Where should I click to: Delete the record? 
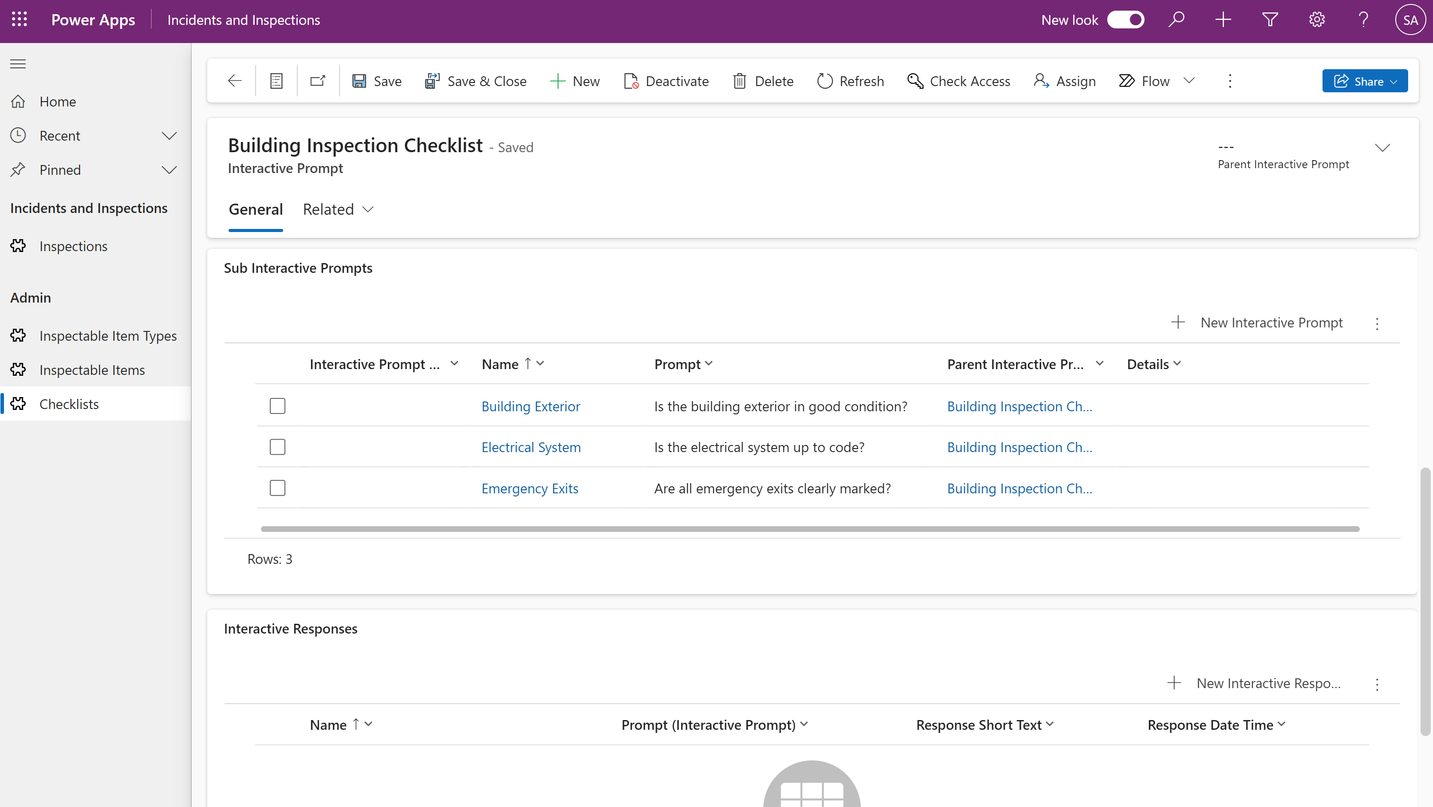(763, 81)
